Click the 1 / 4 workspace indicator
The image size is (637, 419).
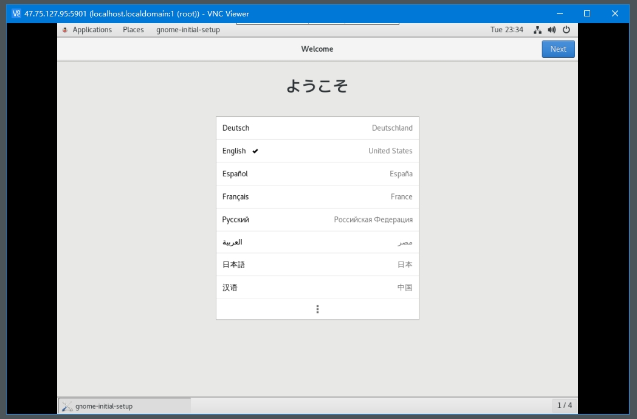tap(564, 405)
